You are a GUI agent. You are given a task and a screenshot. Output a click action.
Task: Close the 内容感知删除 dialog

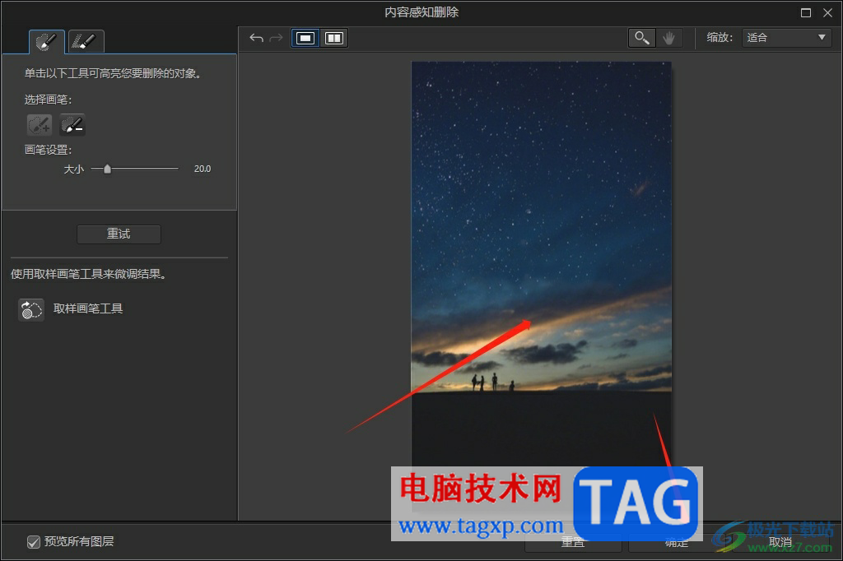828,12
